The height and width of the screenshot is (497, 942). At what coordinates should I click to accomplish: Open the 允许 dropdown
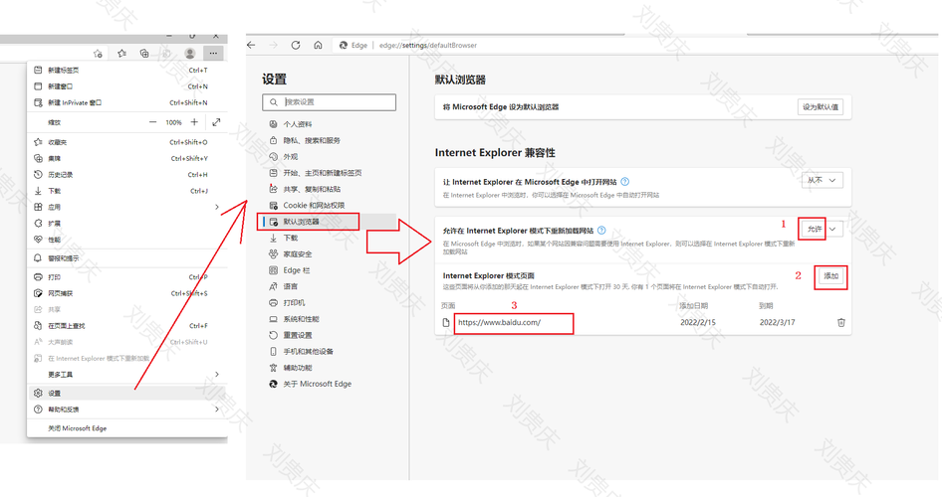(821, 229)
